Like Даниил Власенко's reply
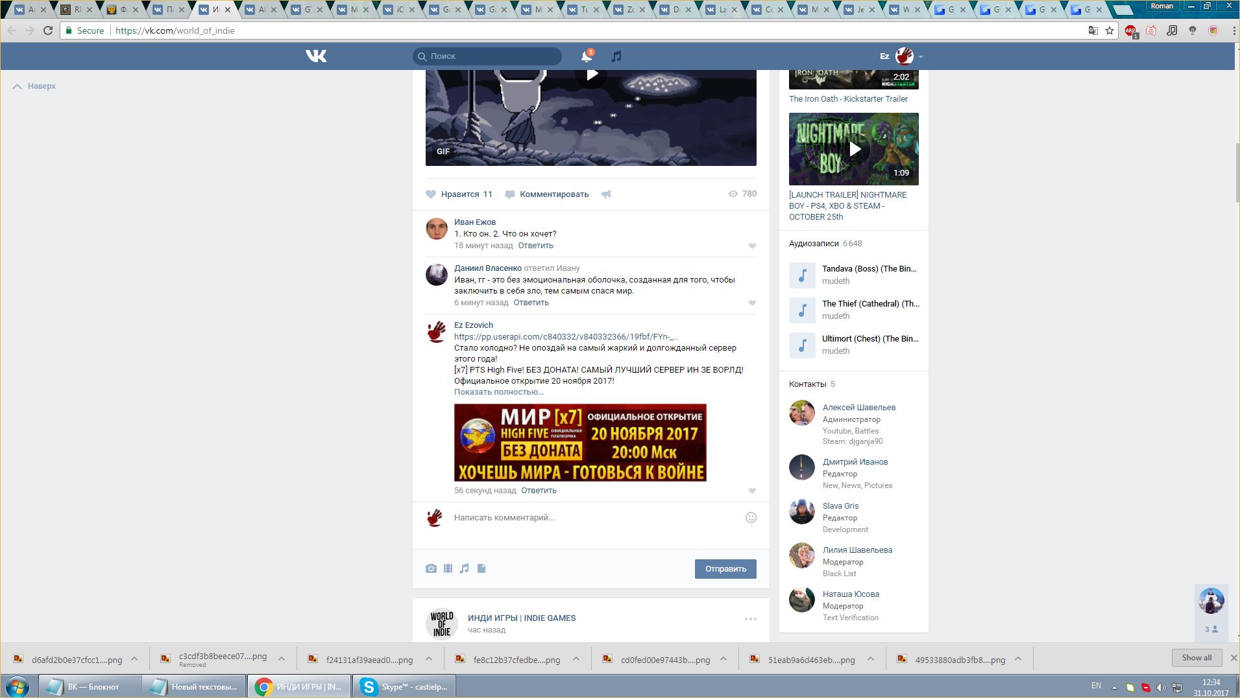1240x698 pixels. coord(752,303)
